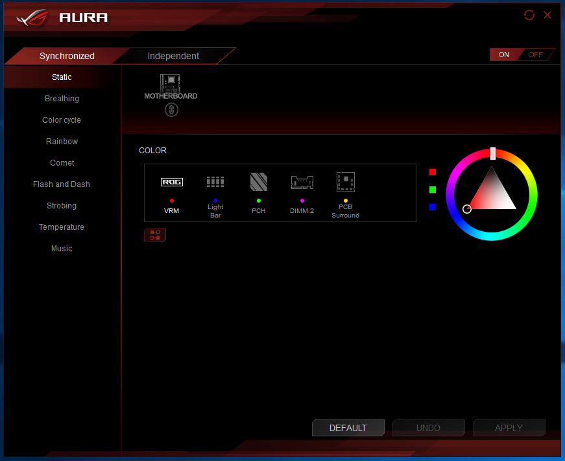This screenshot has width=565, height=461.
Task: Click the COLOR heading text
Action: click(153, 151)
